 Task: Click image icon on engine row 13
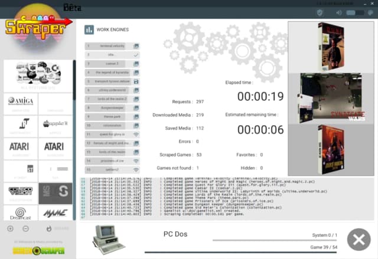pos(136,152)
